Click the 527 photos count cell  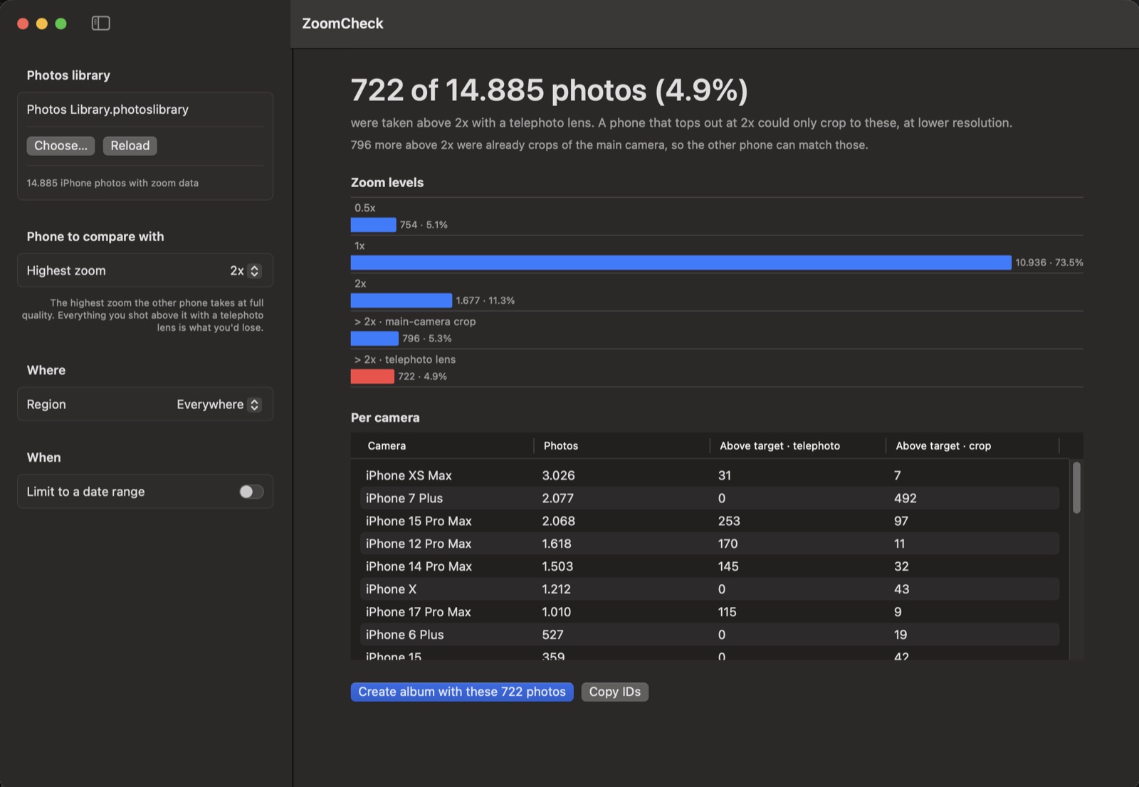(x=552, y=635)
